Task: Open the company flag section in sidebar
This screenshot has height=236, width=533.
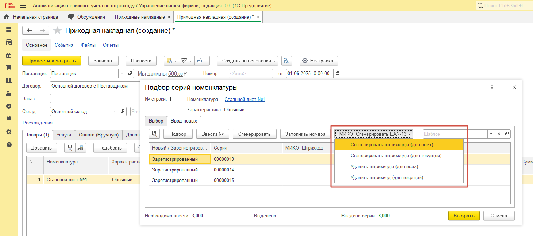Action: coord(9,119)
